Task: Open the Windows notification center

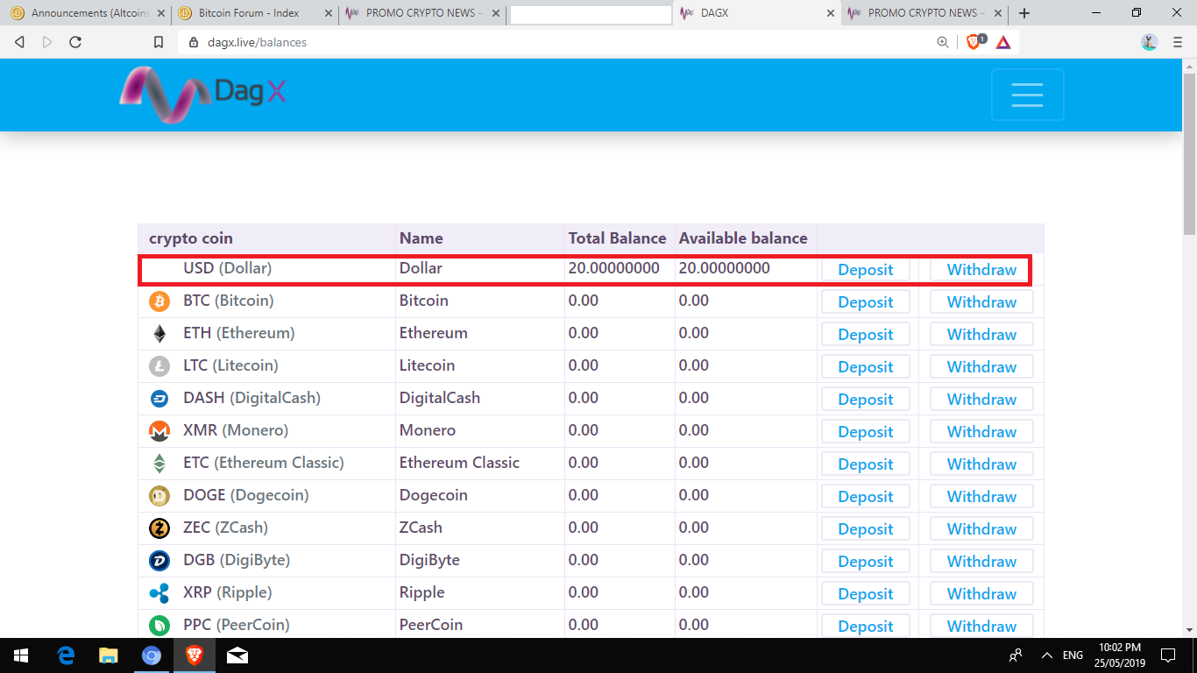Action: click(x=1168, y=655)
